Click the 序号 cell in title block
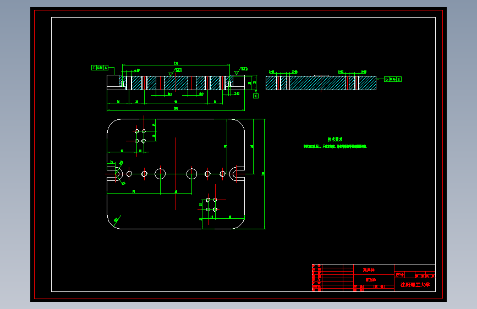477x309 pixels. pyautogui.click(x=399, y=274)
